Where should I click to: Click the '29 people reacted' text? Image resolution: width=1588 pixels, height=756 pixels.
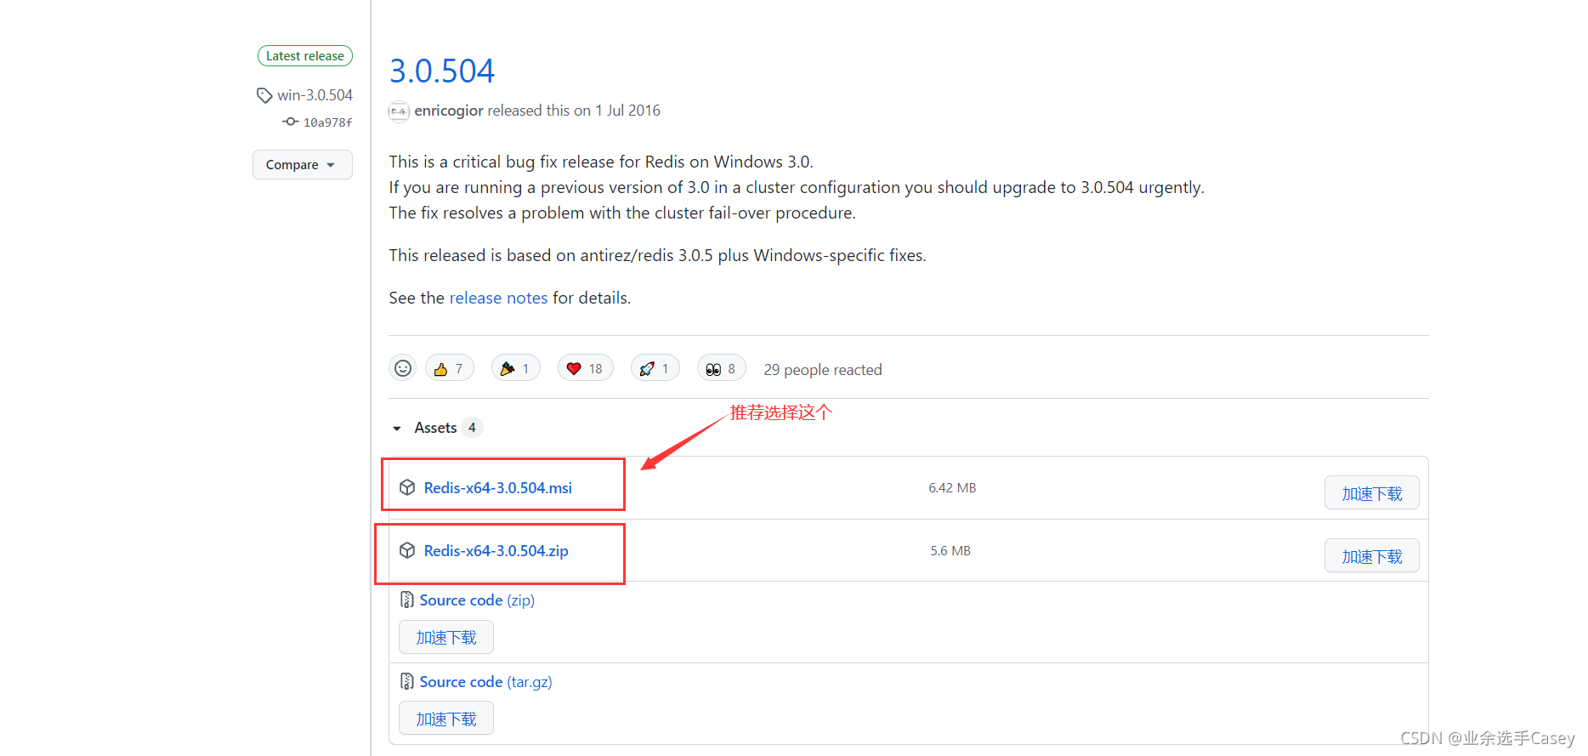tap(823, 370)
